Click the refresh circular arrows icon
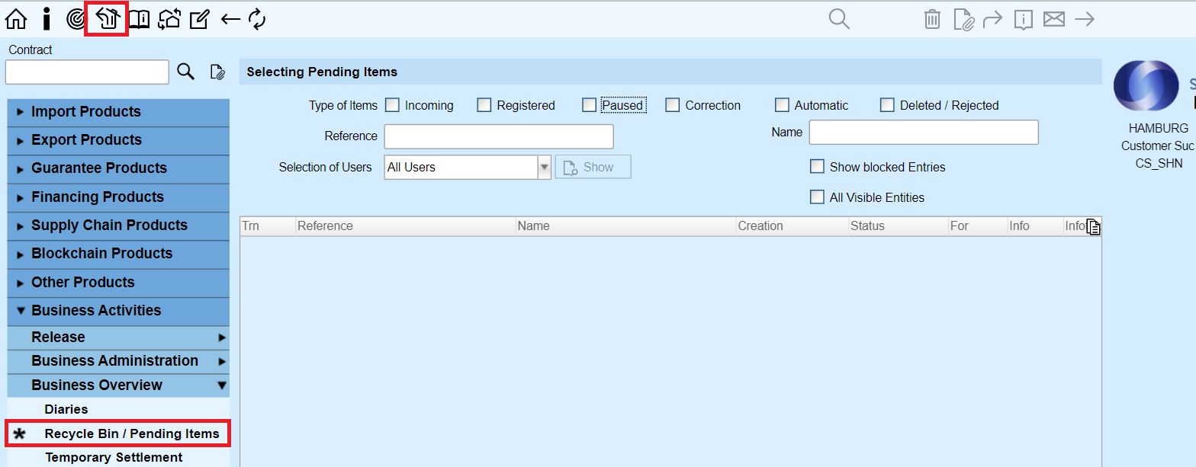This screenshot has height=467, width=1196. coord(257,19)
